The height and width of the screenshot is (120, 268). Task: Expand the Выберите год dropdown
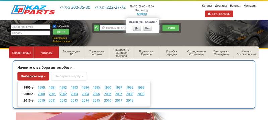tap(33, 76)
